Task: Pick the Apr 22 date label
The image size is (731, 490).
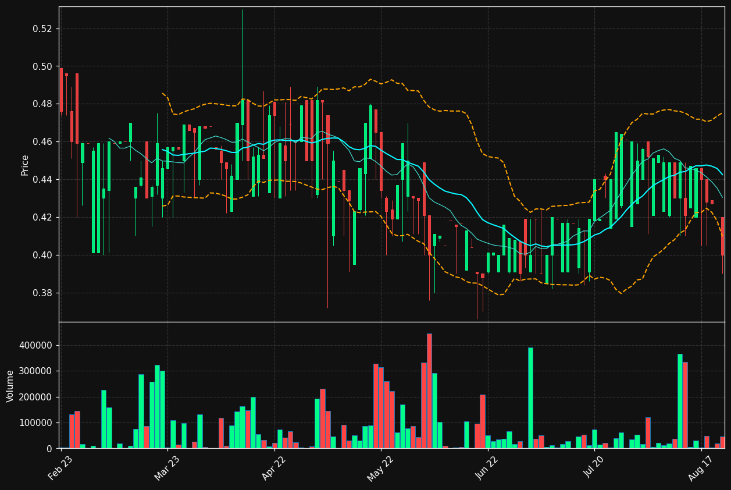Action: [x=274, y=467]
